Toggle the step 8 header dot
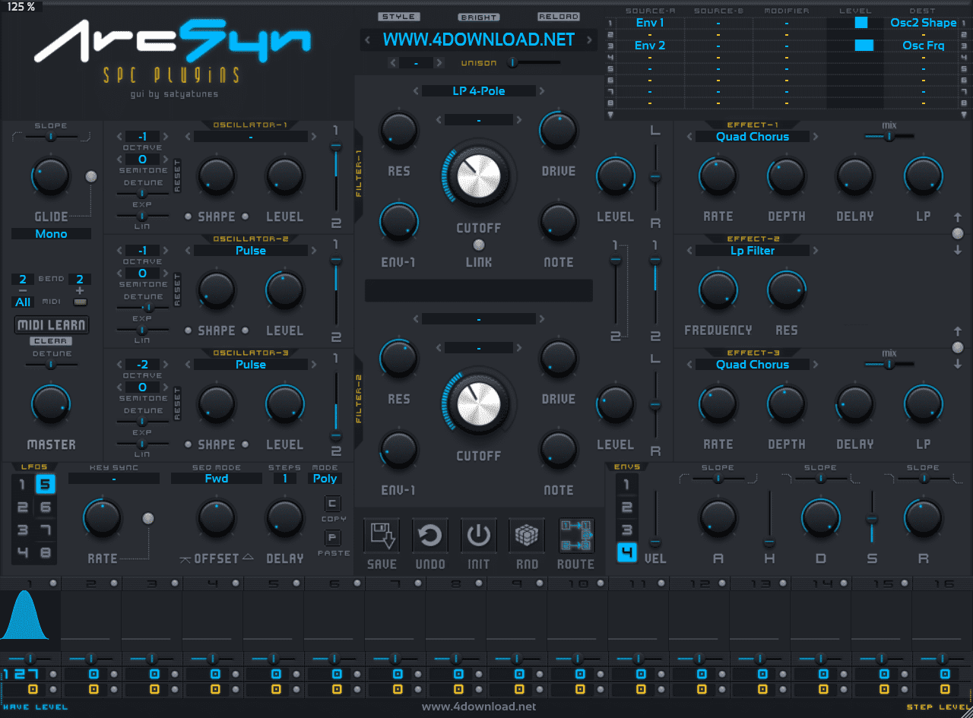973x718 pixels. tap(479, 584)
